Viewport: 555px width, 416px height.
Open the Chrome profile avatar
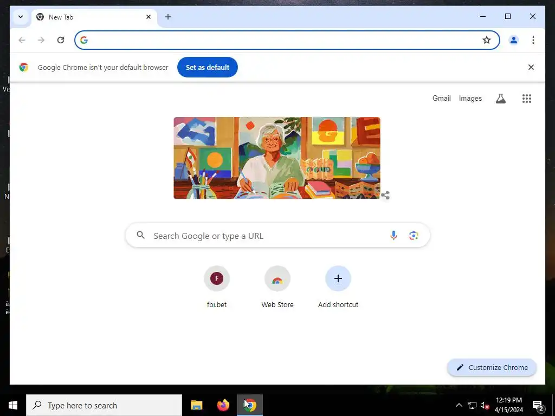point(514,40)
